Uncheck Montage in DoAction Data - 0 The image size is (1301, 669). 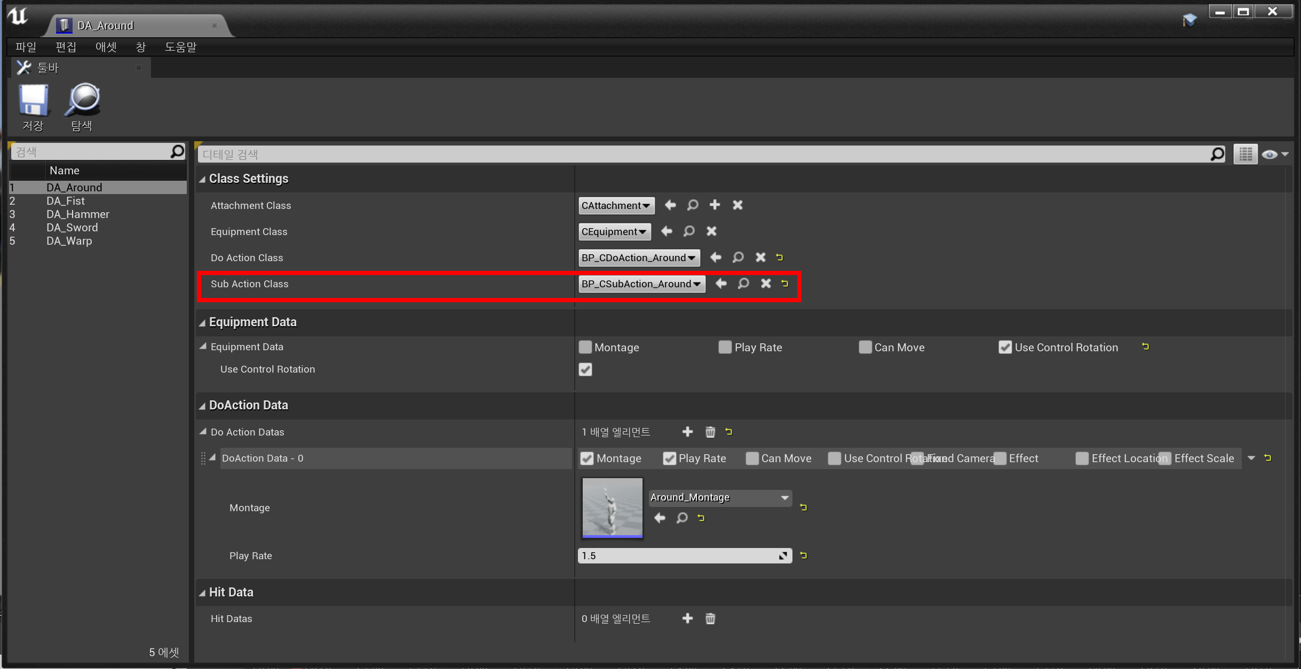pyautogui.click(x=587, y=458)
